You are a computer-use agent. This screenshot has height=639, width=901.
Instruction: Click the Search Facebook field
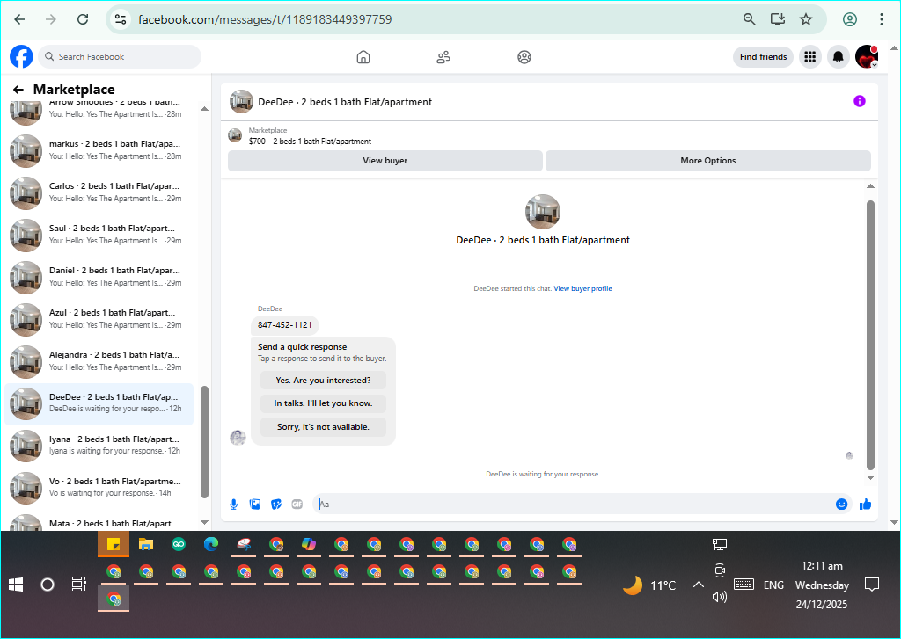point(120,57)
